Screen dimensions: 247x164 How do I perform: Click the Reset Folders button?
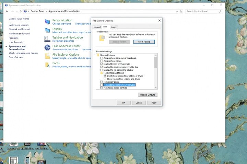coord(144,42)
